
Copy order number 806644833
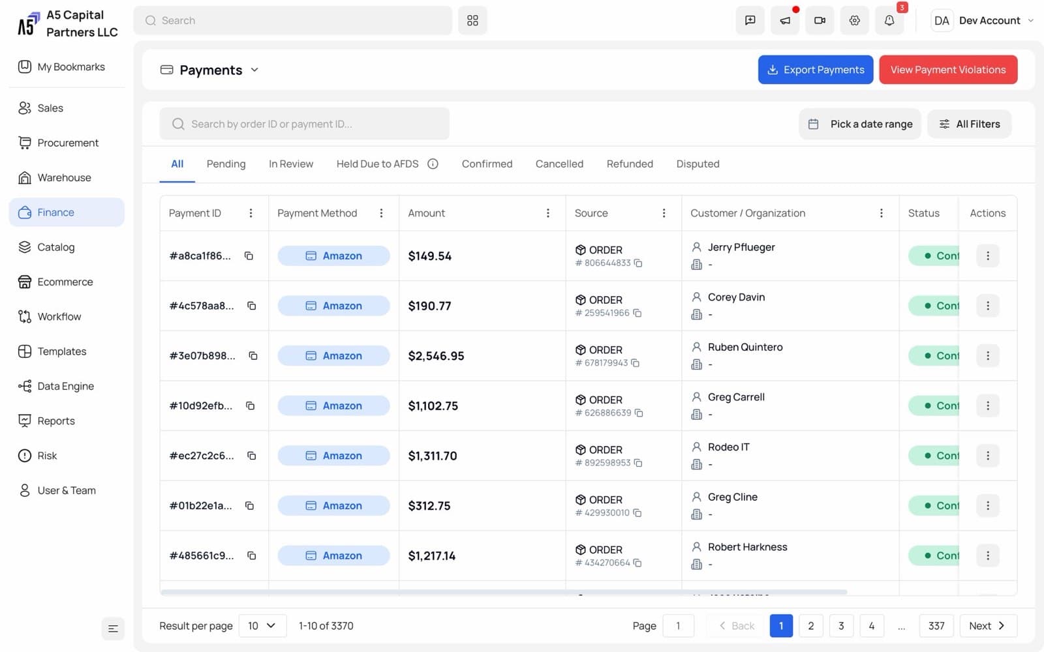[638, 263]
